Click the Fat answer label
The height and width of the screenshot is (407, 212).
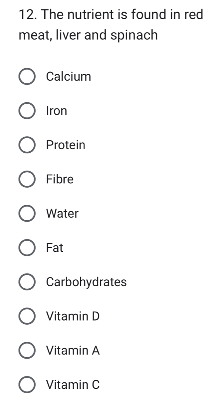(55, 248)
